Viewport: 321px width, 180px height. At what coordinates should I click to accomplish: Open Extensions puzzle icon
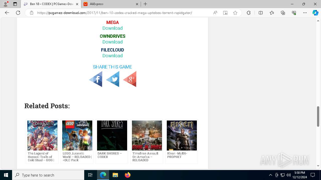point(249,13)
